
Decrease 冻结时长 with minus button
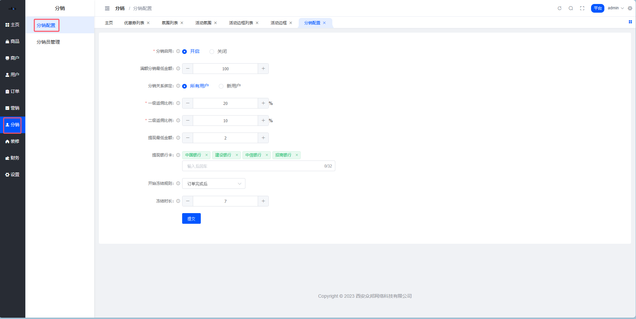(188, 201)
